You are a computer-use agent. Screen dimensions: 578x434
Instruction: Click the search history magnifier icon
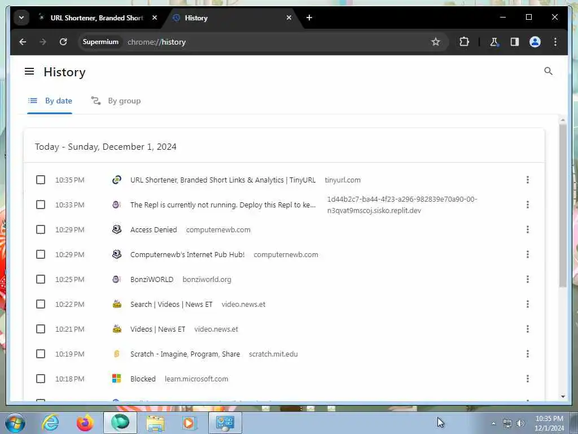[548, 71]
